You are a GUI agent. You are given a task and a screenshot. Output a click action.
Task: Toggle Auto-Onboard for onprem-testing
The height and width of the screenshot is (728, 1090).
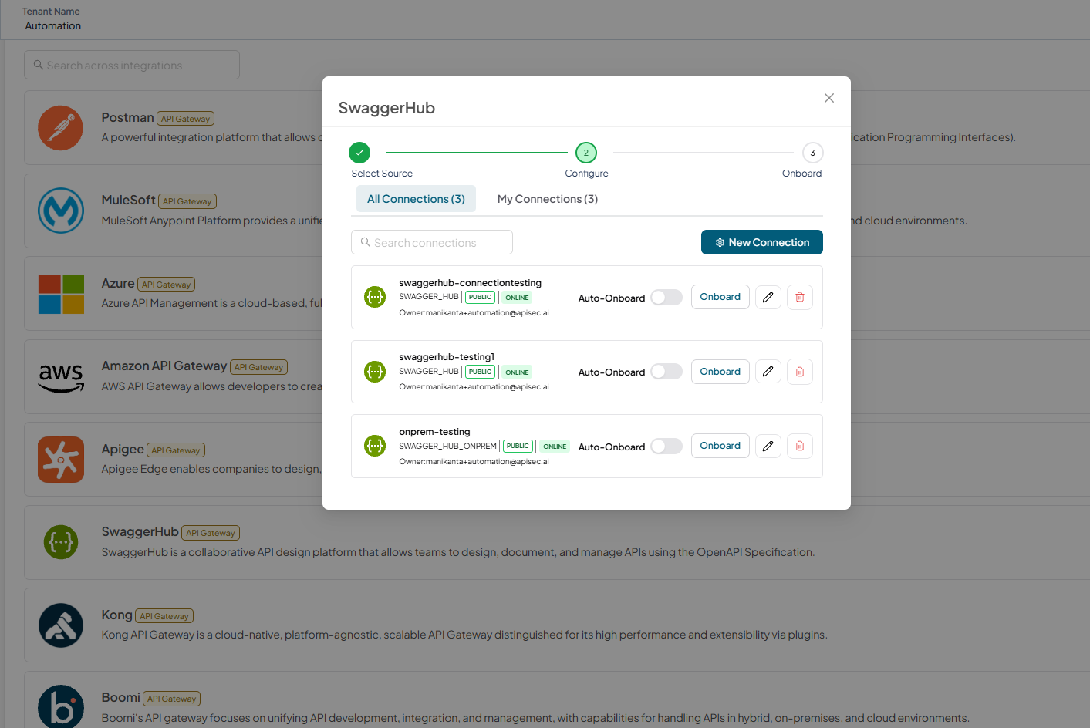coord(666,447)
